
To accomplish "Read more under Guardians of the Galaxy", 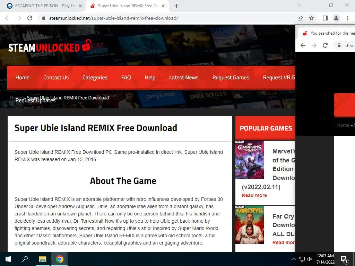I will [254, 195].
